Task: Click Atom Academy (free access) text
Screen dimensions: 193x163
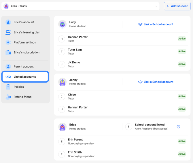Action: (x=152, y=129)
